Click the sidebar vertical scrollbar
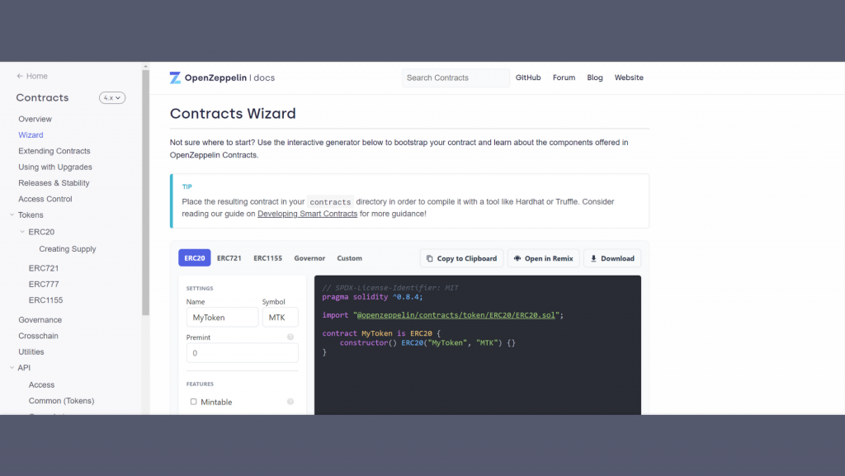The height and width of the screenshot is (476, 845). 145,193
